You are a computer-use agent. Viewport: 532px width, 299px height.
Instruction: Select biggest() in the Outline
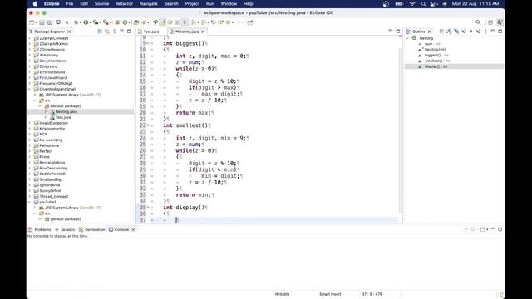pos(432,56)
